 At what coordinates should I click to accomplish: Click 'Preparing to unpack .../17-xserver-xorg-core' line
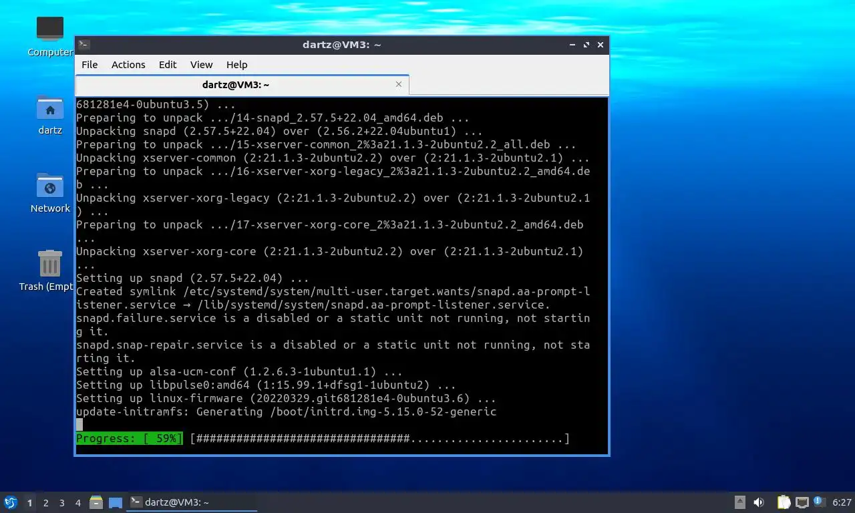tap(329, 232)
